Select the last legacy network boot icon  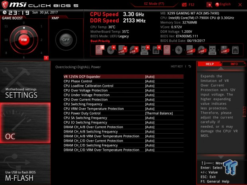pyautogui.click(x=235, y=50)
